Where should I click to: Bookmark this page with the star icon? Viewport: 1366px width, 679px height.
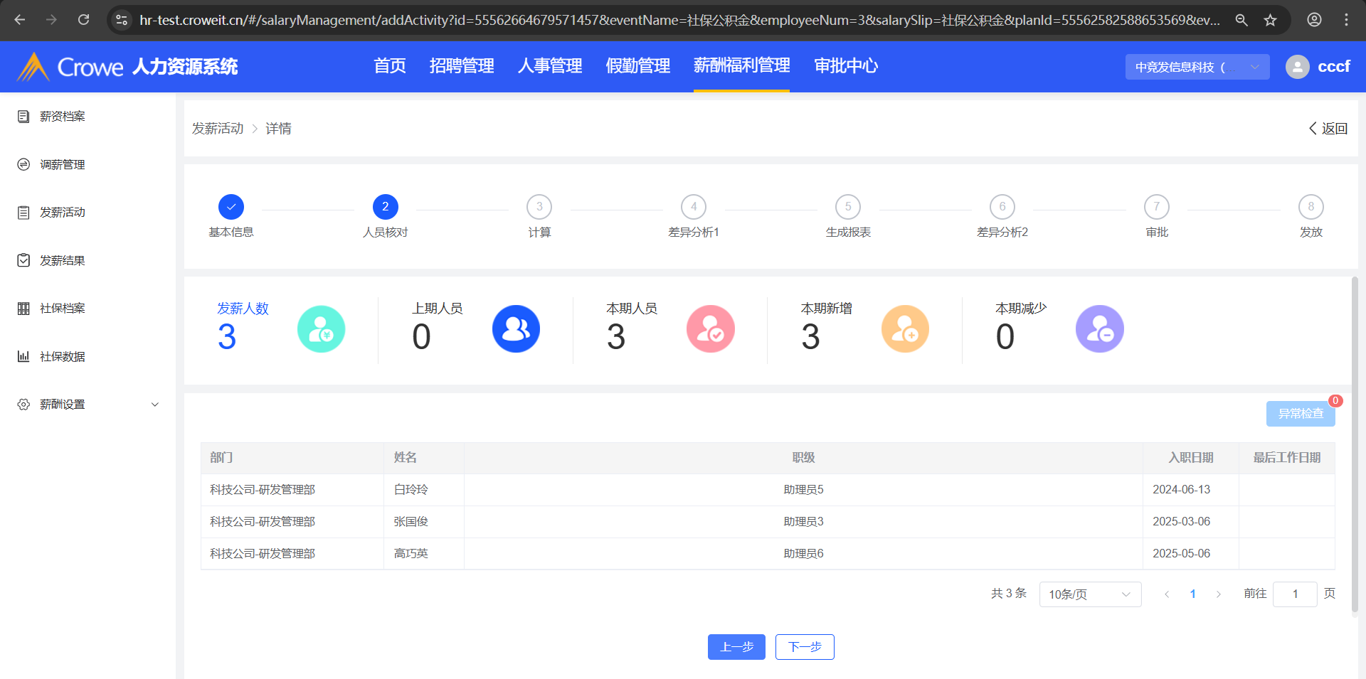(x=1270, y=20)
